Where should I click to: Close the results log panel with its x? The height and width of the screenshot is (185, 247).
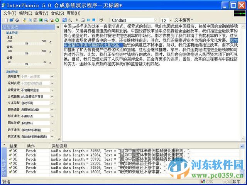click(4, 144)
